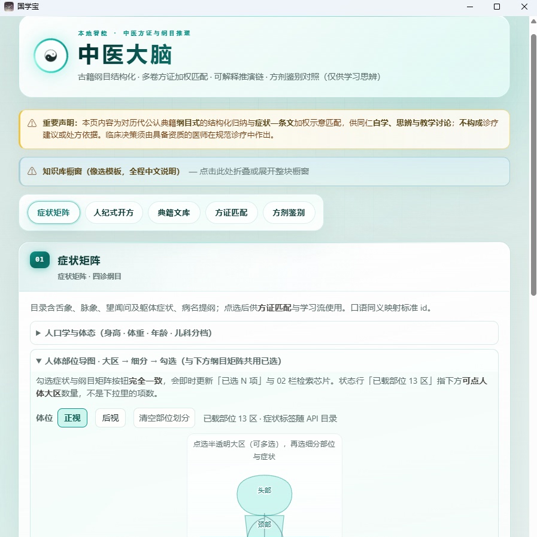Expand 人口学与体态 section
Image resolution: width=537 pixels, height=537 pixels.
pyautogui.click(x=265, y=333)
